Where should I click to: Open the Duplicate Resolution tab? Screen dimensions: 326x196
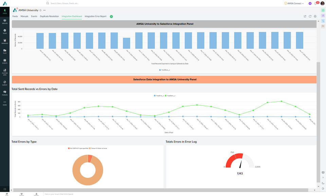(x=49, y=16)
